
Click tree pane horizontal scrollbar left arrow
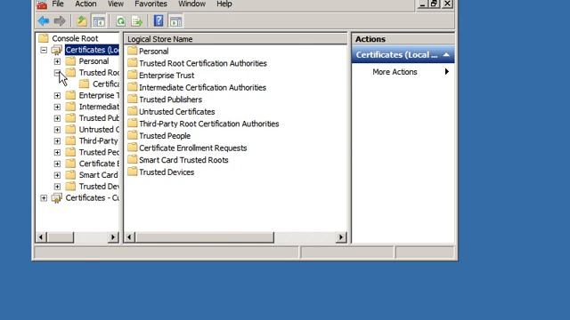[x=41, y=237]
